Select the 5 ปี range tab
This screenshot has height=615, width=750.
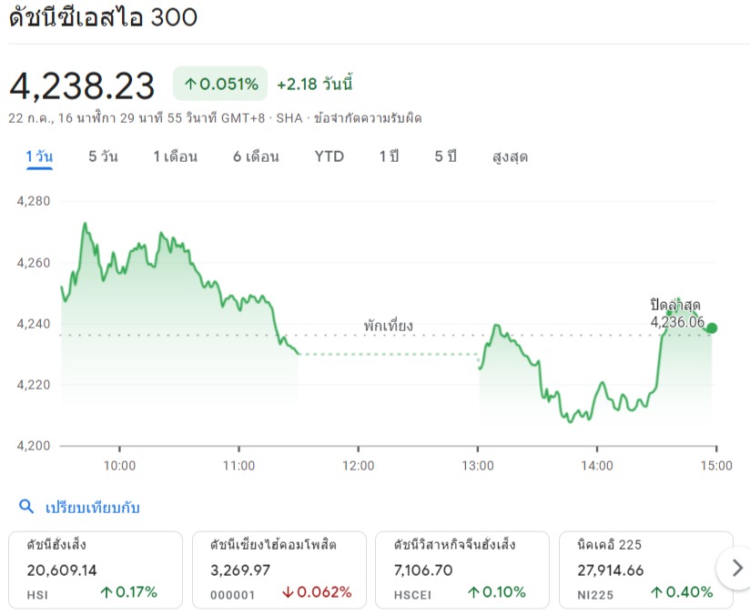coord(445,156)
